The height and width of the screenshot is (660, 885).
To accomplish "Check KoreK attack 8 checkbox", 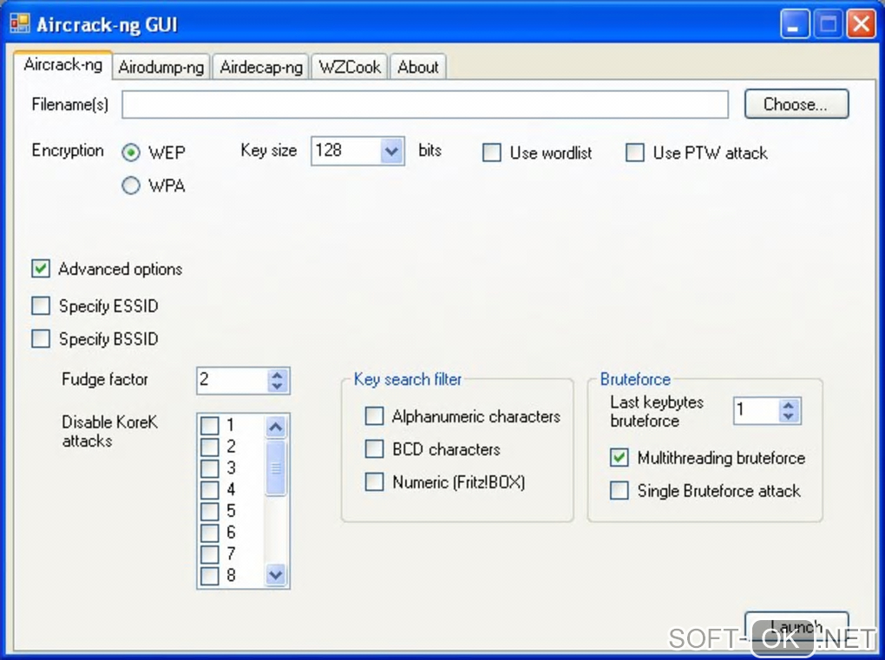I will click(x=210, y=575).
